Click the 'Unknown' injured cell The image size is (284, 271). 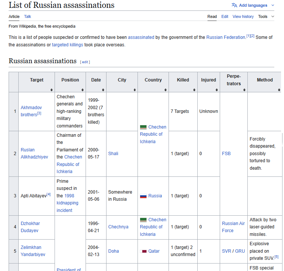209,111
